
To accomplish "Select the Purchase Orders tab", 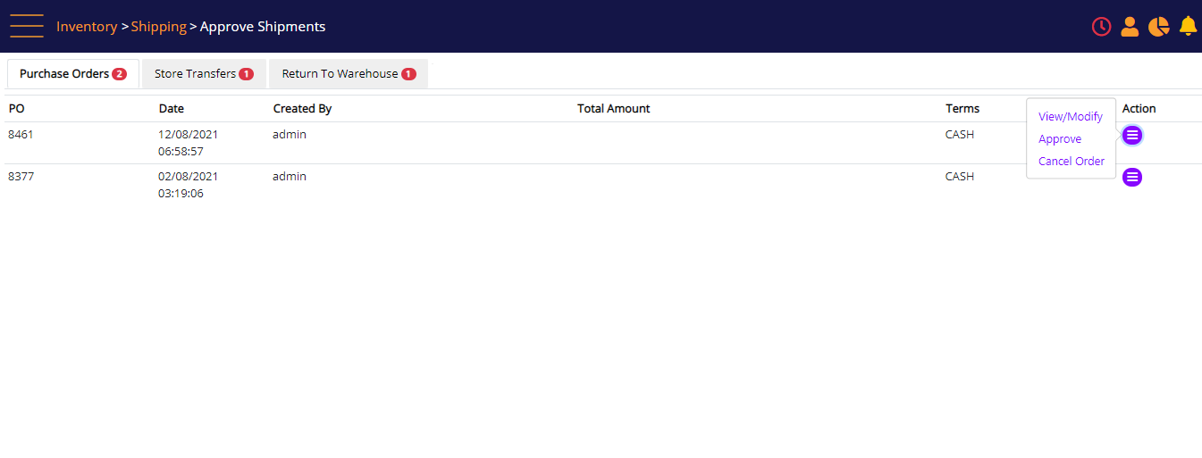I will click(x=73, y=74).
